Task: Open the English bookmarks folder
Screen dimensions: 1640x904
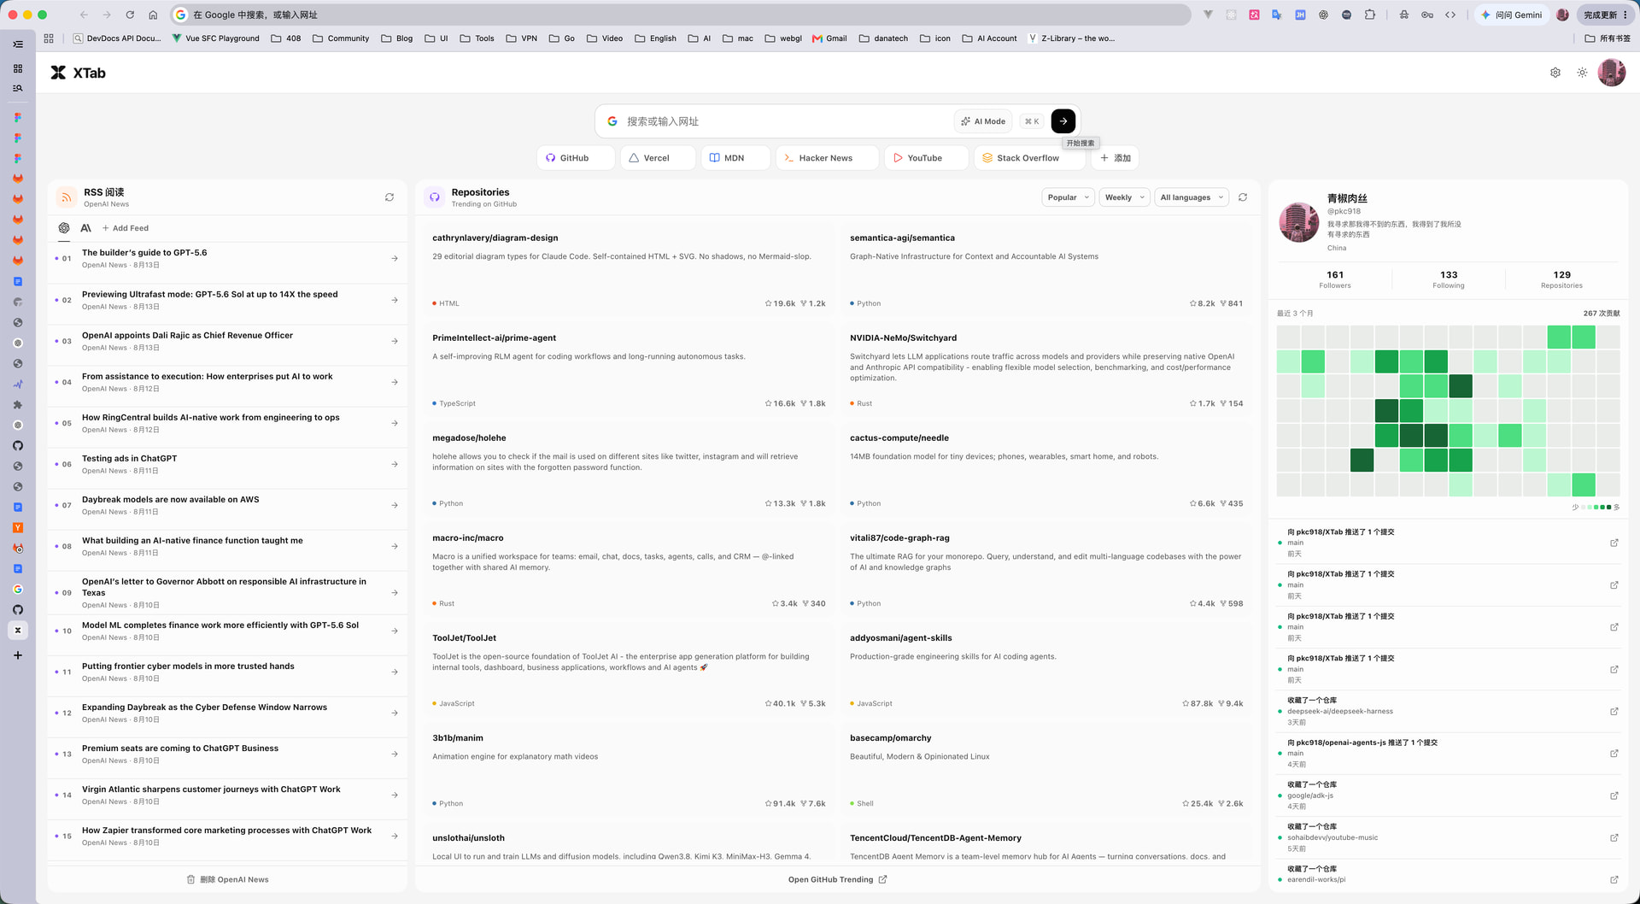Action: click(655, 38)
